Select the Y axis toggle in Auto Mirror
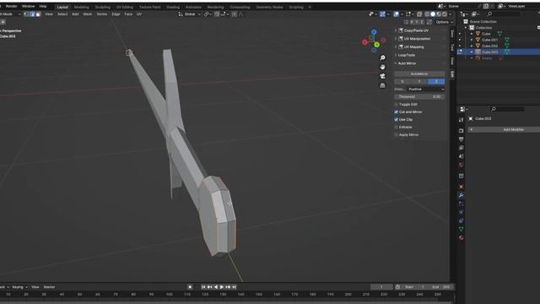 pyautogui.click(x=419, y=82)
